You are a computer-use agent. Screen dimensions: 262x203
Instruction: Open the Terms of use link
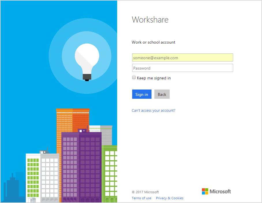[141, 198]
